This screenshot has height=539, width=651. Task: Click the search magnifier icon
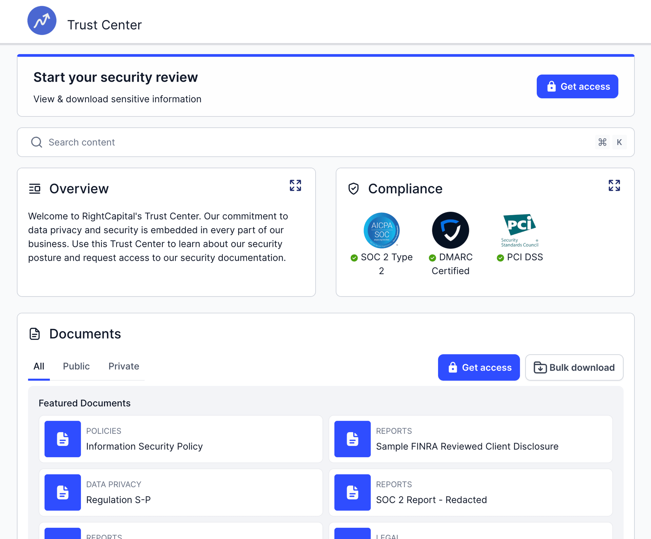37,142
